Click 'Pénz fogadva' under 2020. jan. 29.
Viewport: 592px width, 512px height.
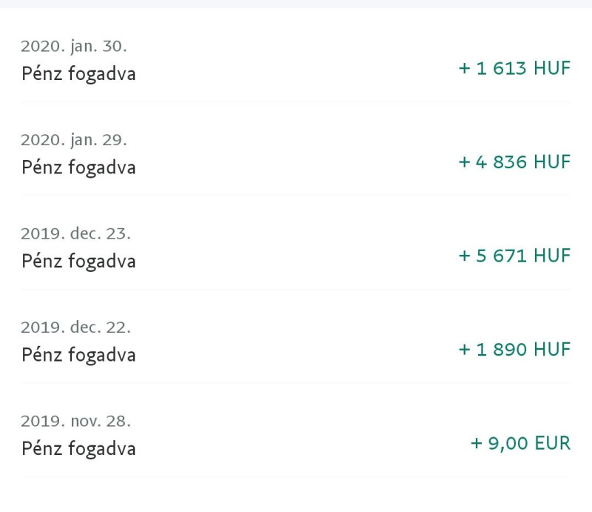click(78, 168)
